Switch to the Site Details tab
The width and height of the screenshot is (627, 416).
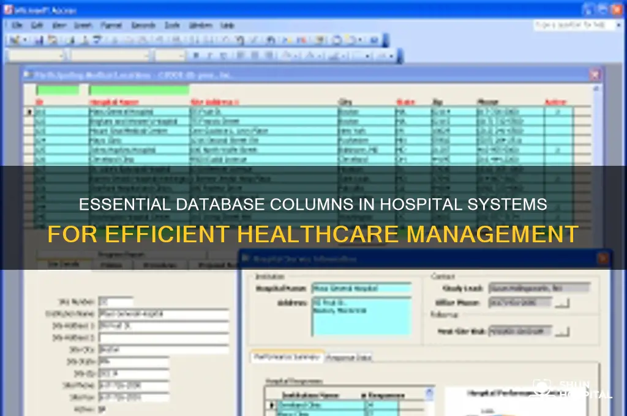tap(64, 264)
